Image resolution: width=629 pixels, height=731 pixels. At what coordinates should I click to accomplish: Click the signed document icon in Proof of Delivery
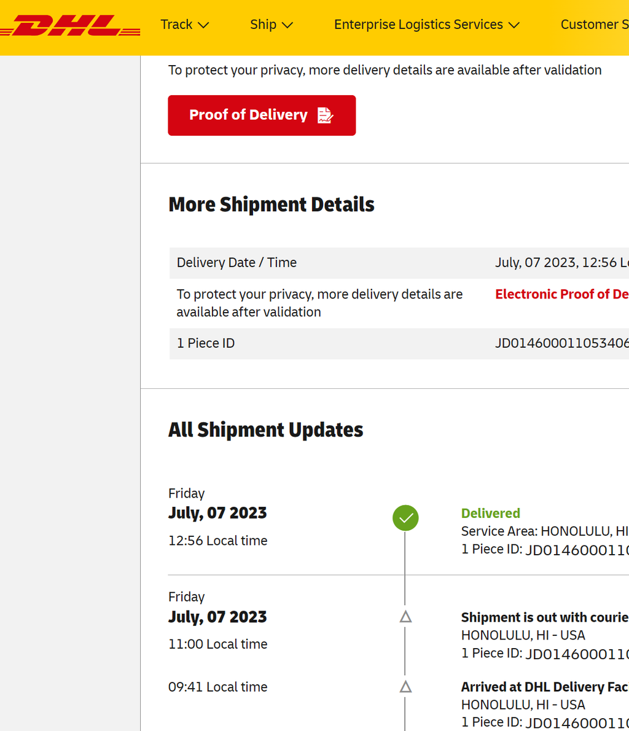click(325, 115)
